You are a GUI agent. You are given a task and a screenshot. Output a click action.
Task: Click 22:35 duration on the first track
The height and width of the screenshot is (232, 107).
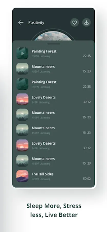(87, 56)
